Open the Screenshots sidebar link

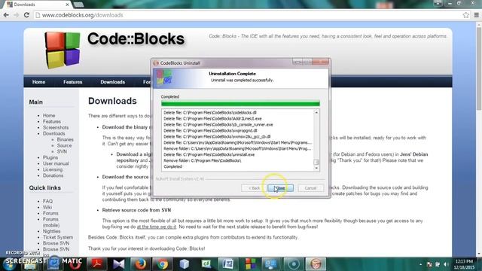[56, 127]
